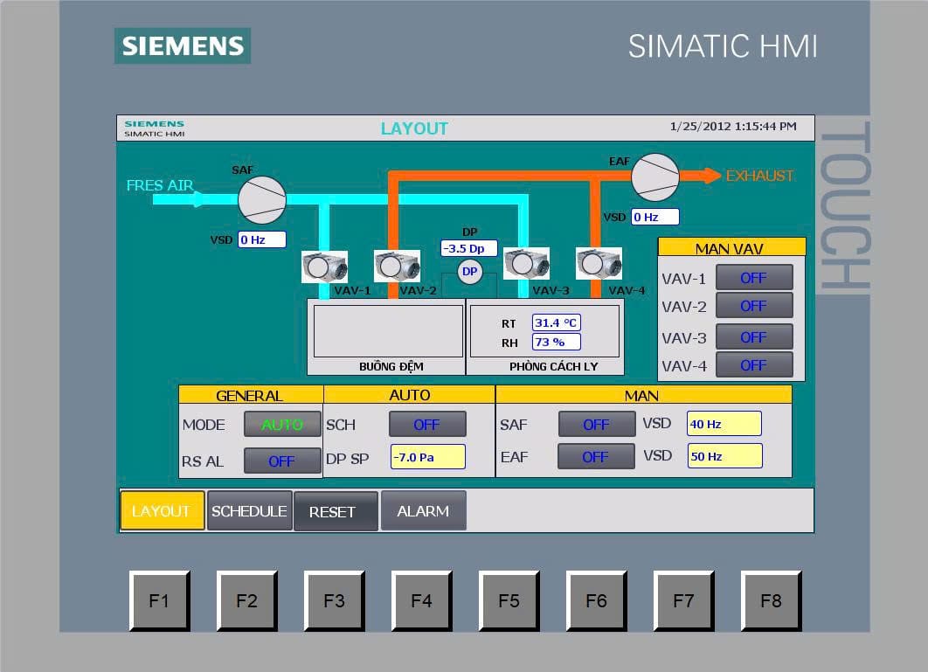The height and width of the screenshot is (672, 928).
Task: Click the round DP sensor symbol
Action: pos(470,272)
